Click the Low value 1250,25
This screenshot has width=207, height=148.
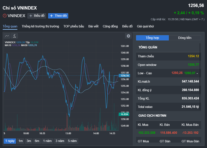(177, 73)
